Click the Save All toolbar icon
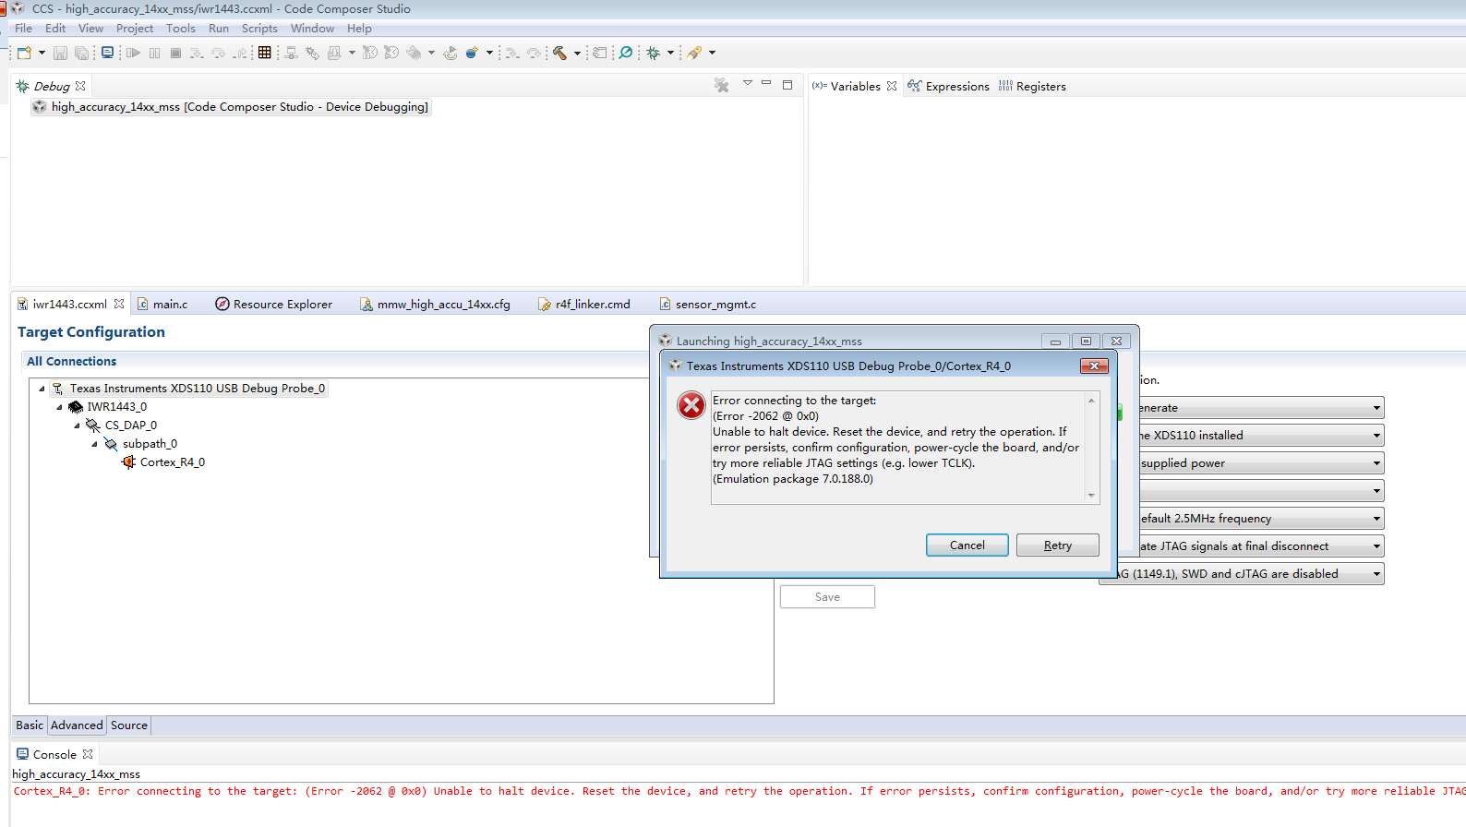The width and height of the screenshot is (1466, 827). (x=82, y=53)
